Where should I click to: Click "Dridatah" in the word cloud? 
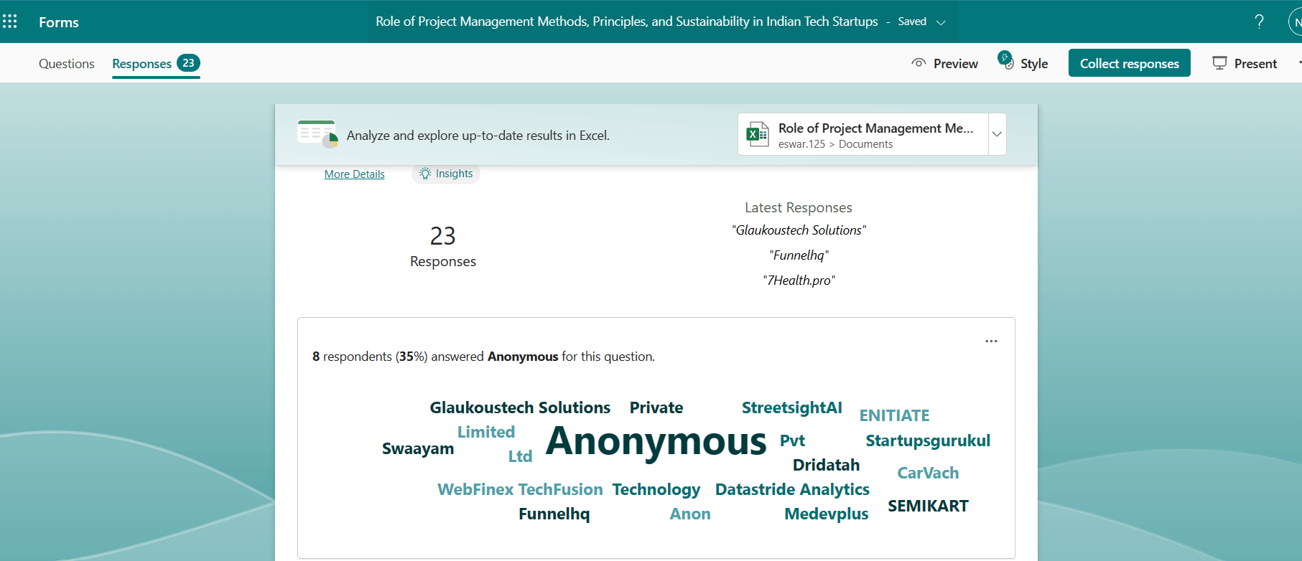tap(826, 465)
